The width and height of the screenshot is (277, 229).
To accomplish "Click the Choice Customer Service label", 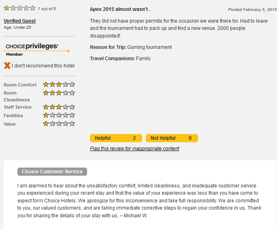I will 52,172.
